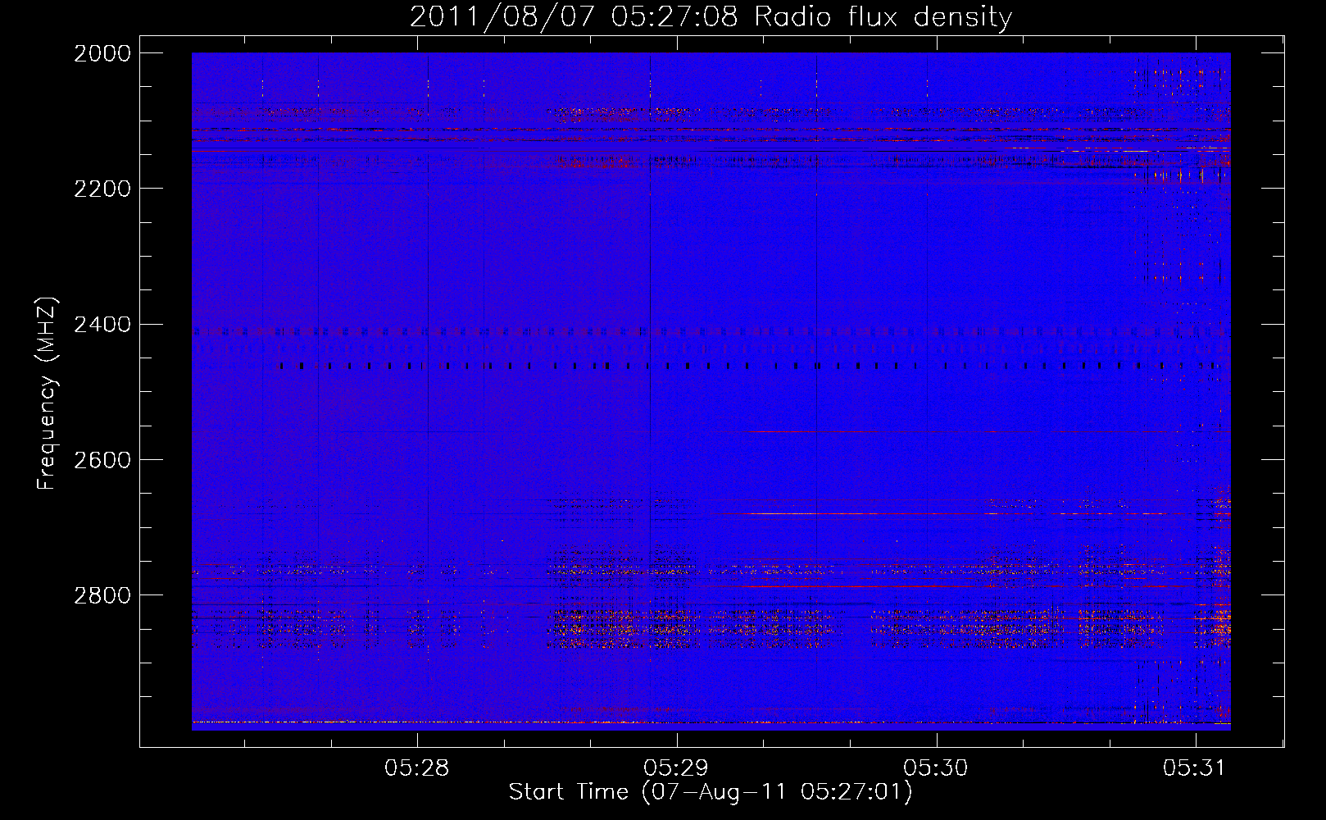1326x820 pixels.
Task: Click the 2400 frequency tick label
Action: pyautogui.click(x=102, y=325)
